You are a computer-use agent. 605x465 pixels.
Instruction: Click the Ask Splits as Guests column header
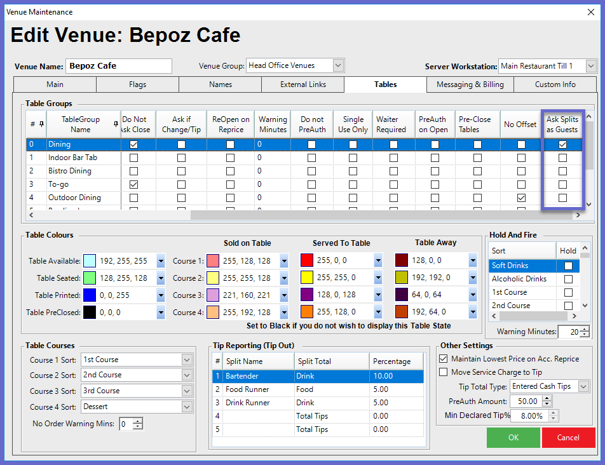[x=562, y=124]
